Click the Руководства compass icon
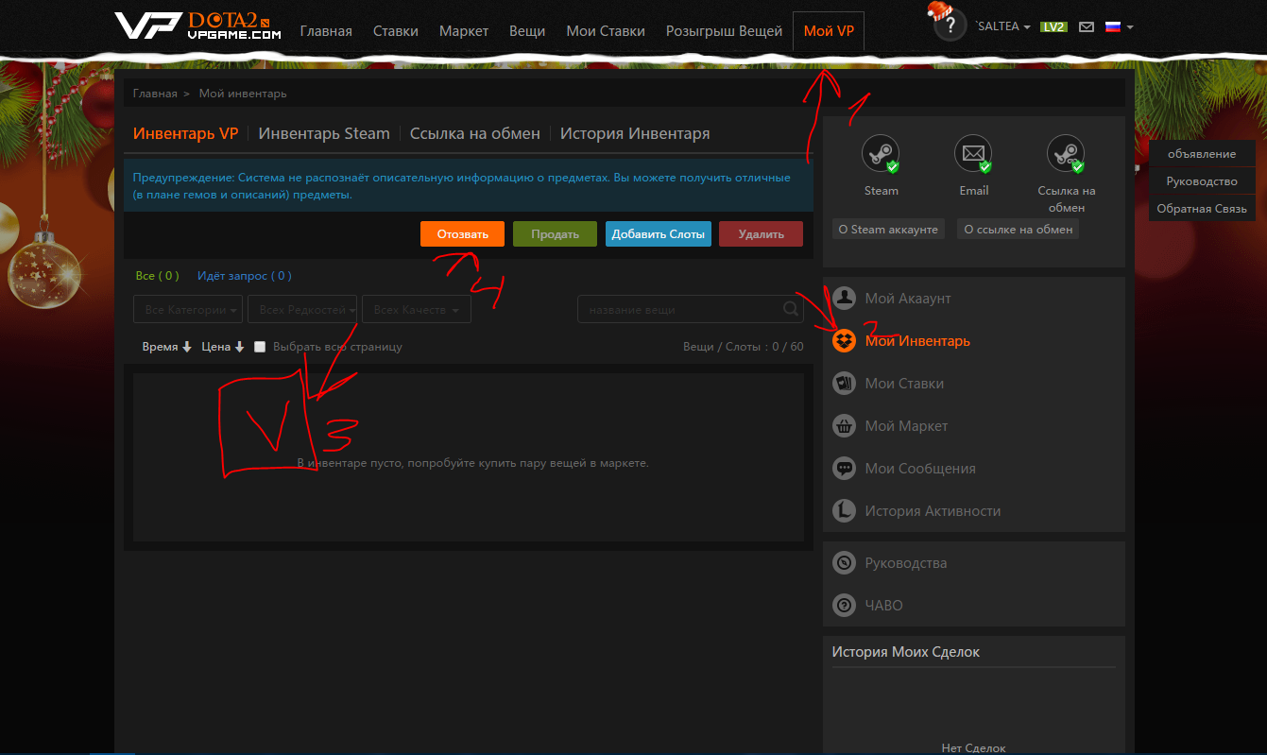 tap(844, 563)
